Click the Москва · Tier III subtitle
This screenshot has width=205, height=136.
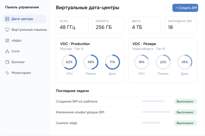[x=72, y=49]
